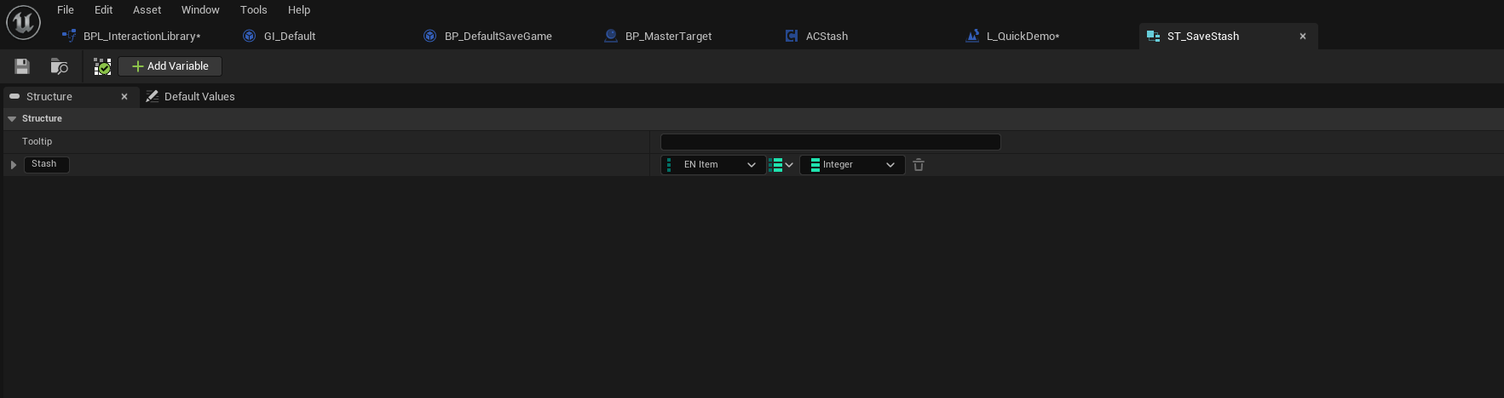The height and width of the screenshot is (398, 1504).
Task: Delete the Stash variable with trash icon
Action: (x=919, y=165)
